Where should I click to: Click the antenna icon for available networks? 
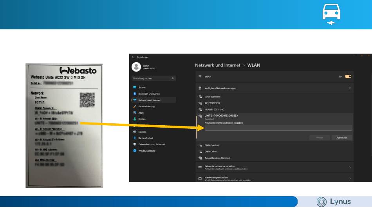[200, 88]
